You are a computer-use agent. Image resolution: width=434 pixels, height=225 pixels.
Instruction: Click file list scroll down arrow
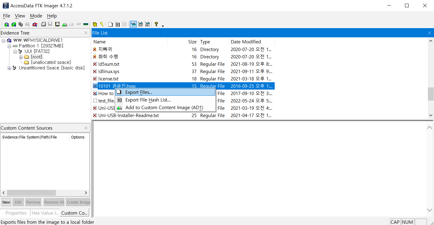tap(431, 116)
